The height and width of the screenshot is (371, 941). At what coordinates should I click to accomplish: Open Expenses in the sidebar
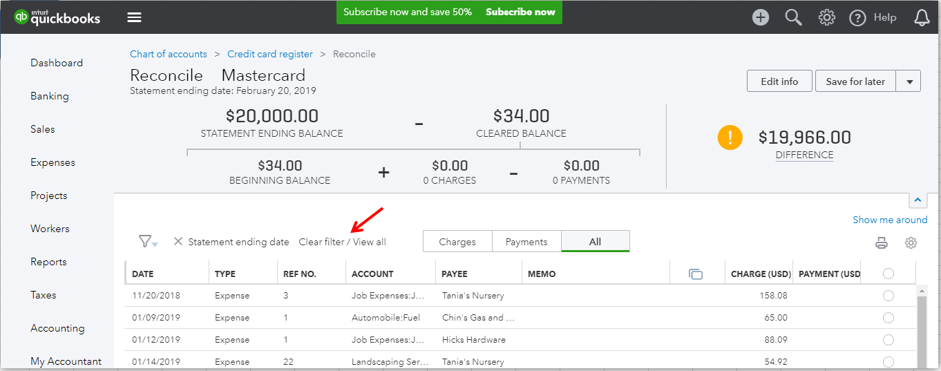(x=53, y=162)
